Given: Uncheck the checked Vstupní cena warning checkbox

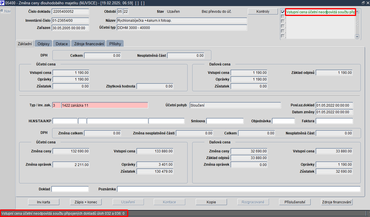Looking at the screenshot, I should (283, 12).
